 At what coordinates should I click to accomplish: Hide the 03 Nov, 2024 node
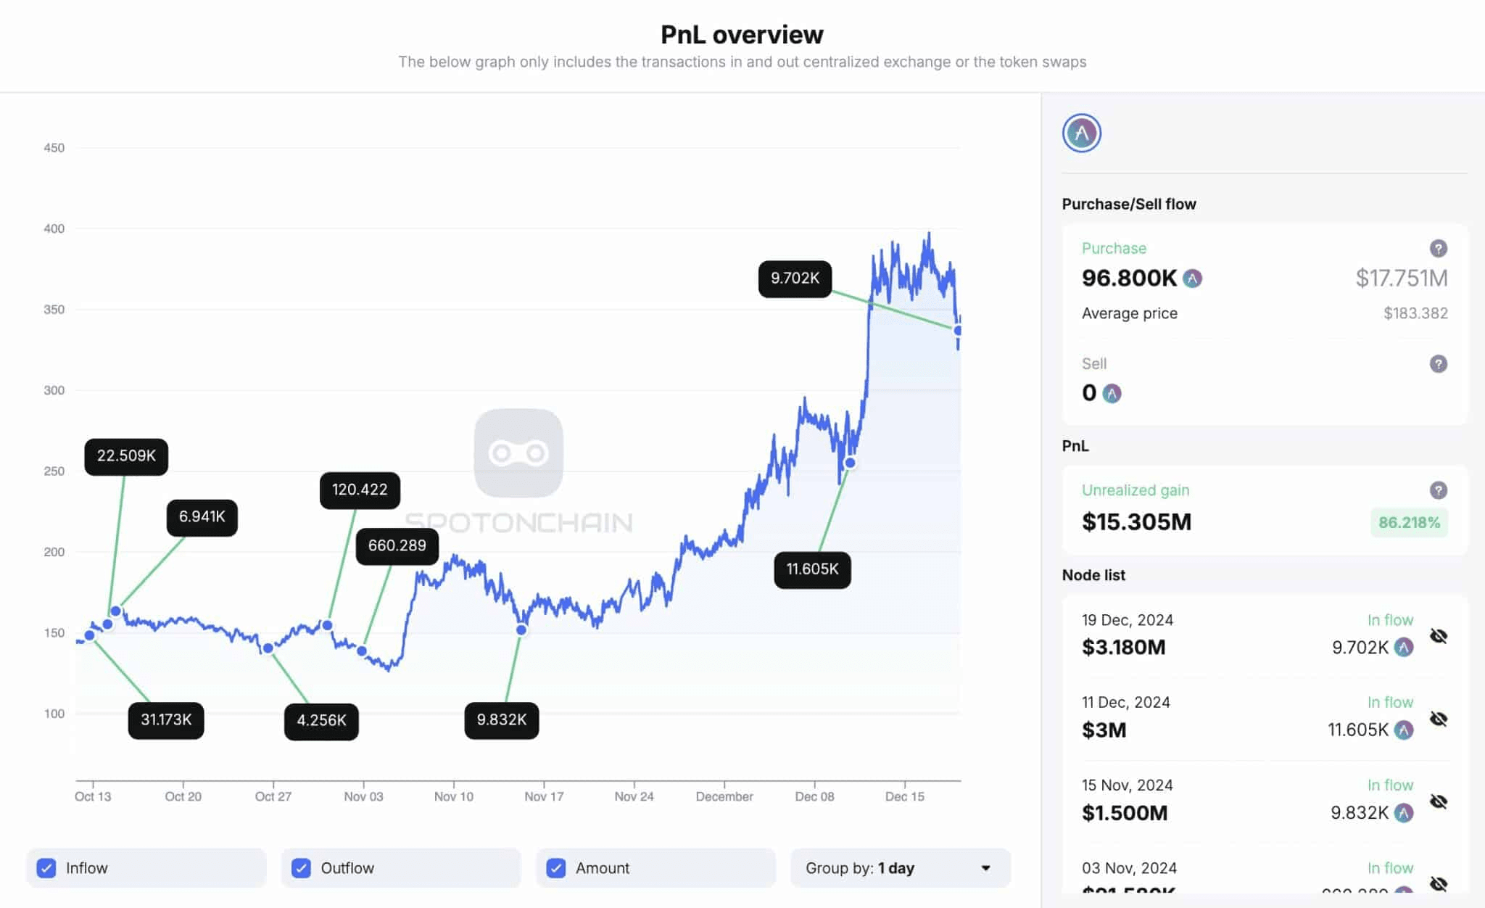pos(1438,883)
